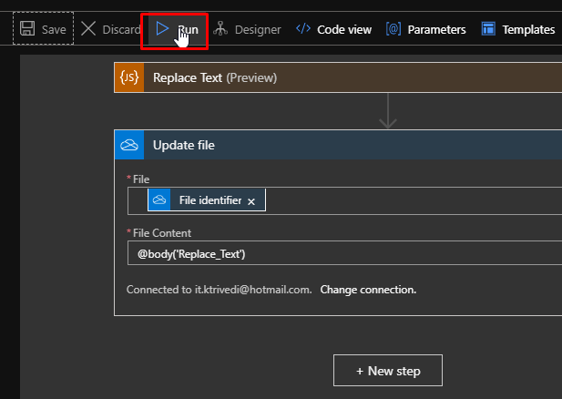
Task: Click the Designer hierarchy icon
Action: click(x=220, y=28)
